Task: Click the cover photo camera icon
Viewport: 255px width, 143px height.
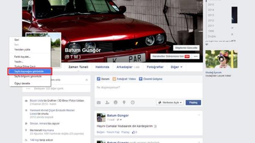Action: (x=31, y=3)
